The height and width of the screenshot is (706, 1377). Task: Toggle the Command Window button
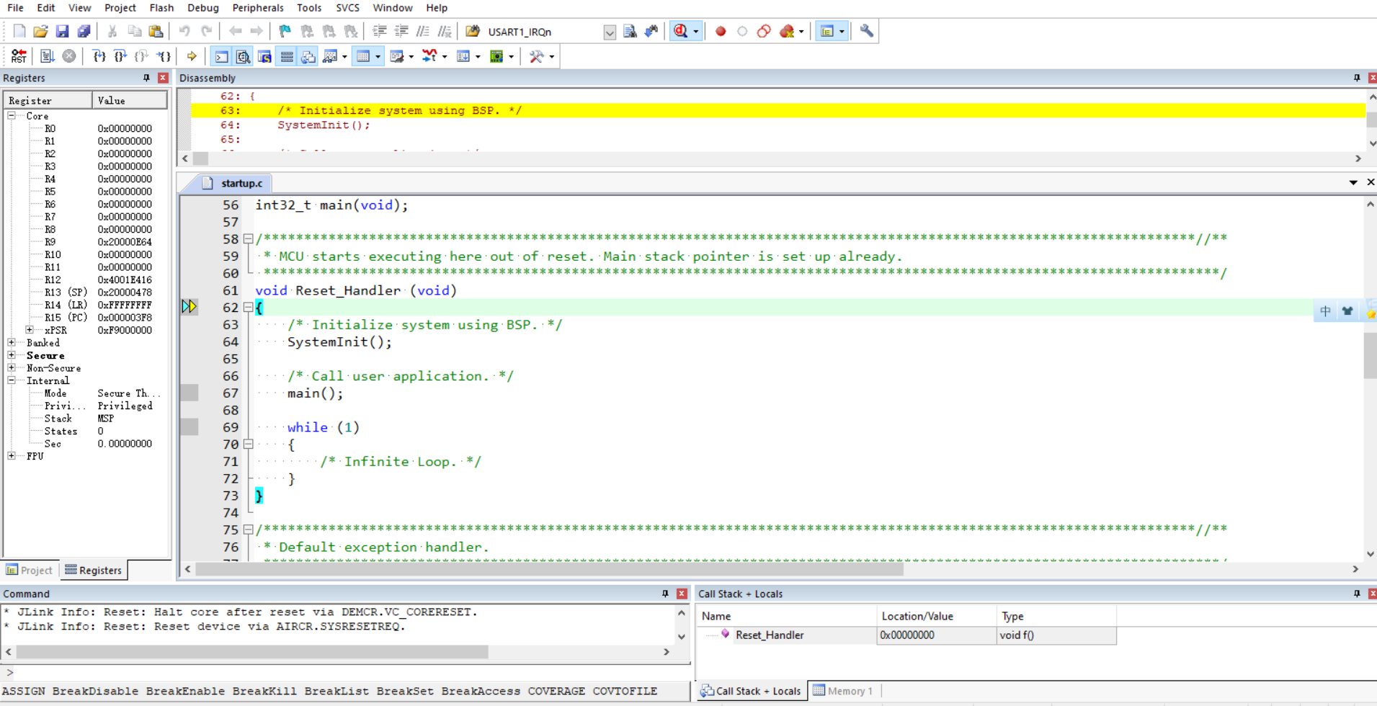click(221, 56)
